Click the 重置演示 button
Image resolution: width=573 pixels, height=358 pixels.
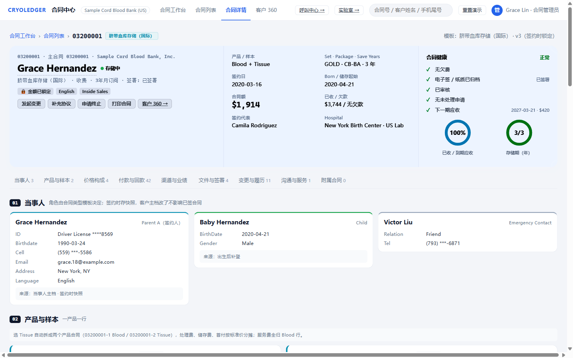coord(472,10)
